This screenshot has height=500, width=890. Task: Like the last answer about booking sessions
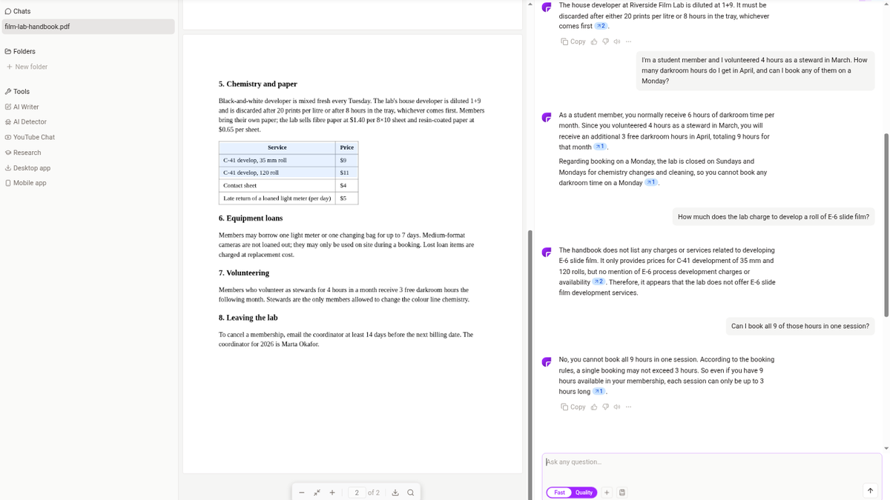coord(594,407)
